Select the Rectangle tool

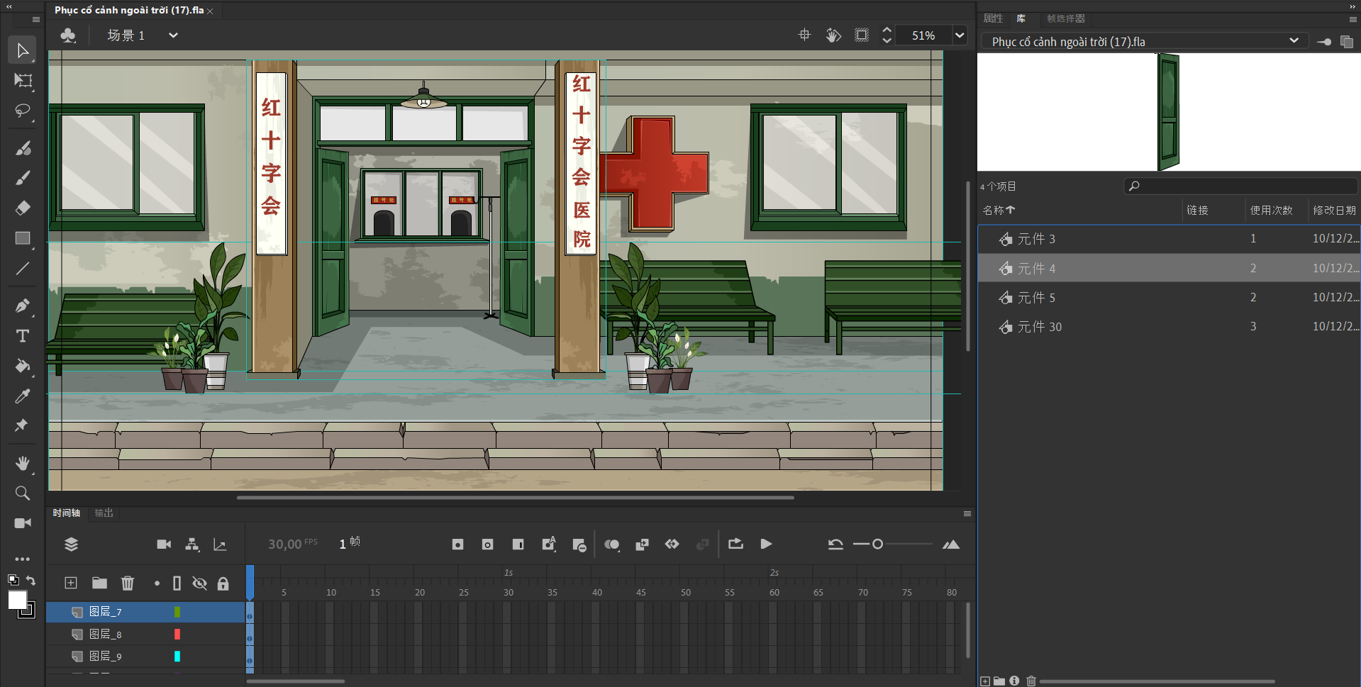pyautogui.click(x=23, y=238)
